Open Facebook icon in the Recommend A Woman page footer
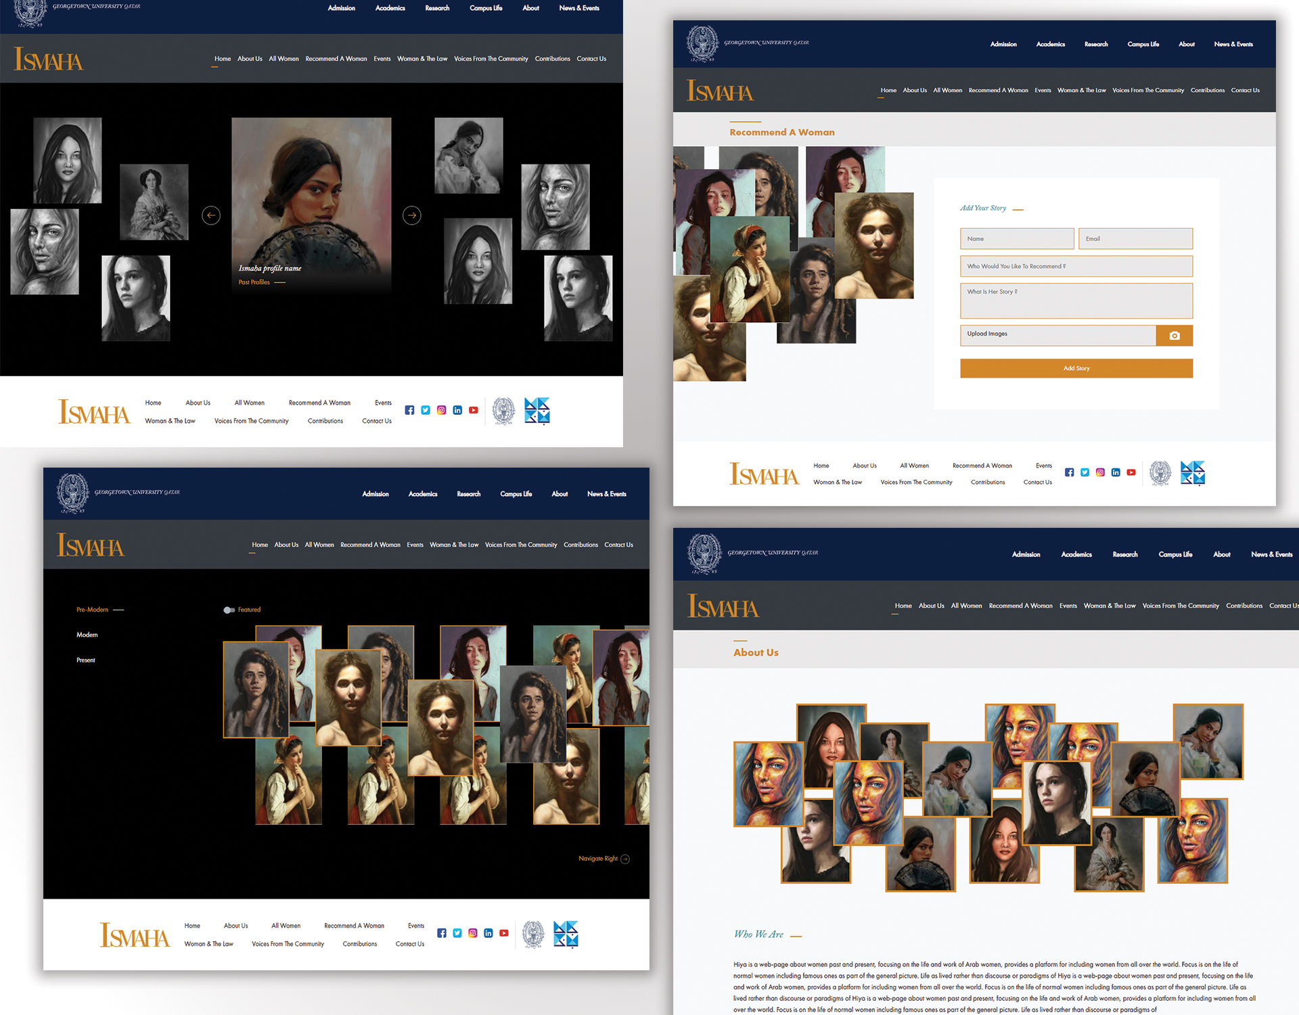Viewport: 1299px width, 1015px height. click(1069, 472)
